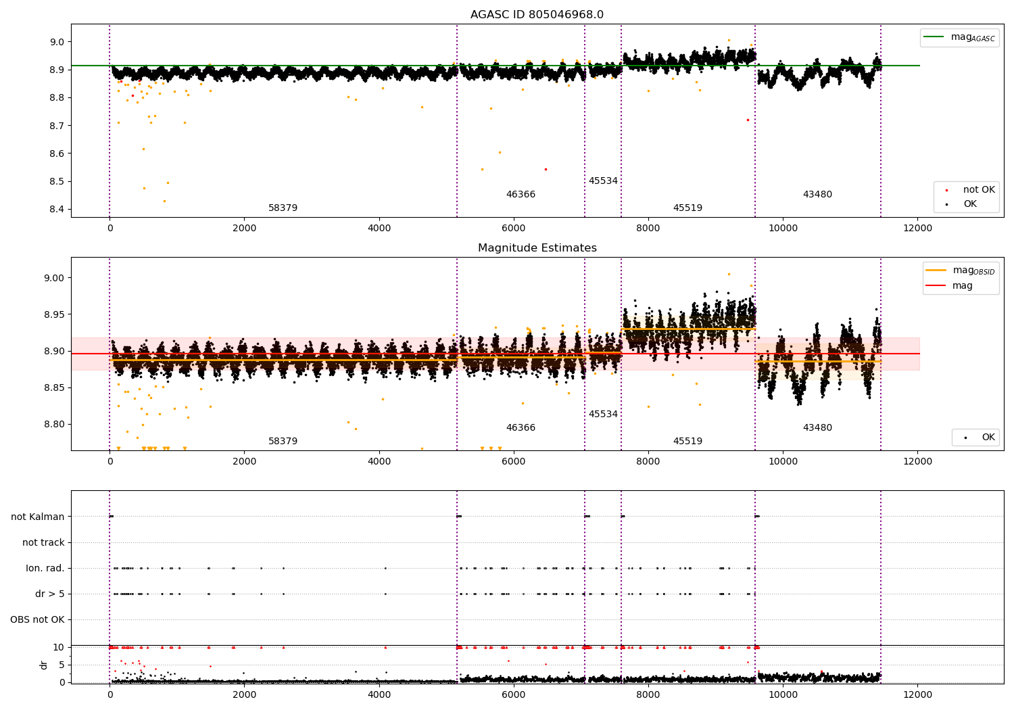
Task: Click OBSID label 45534 in the top plot
Action: pyautogui.click(x=603, y=181)
